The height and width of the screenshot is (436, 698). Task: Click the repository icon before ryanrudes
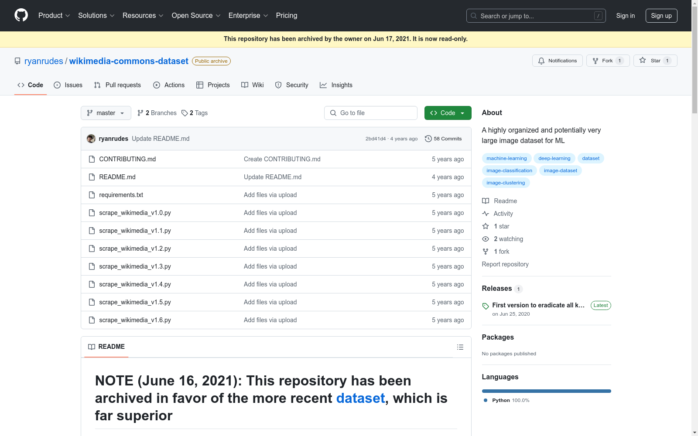coord(17,61)
